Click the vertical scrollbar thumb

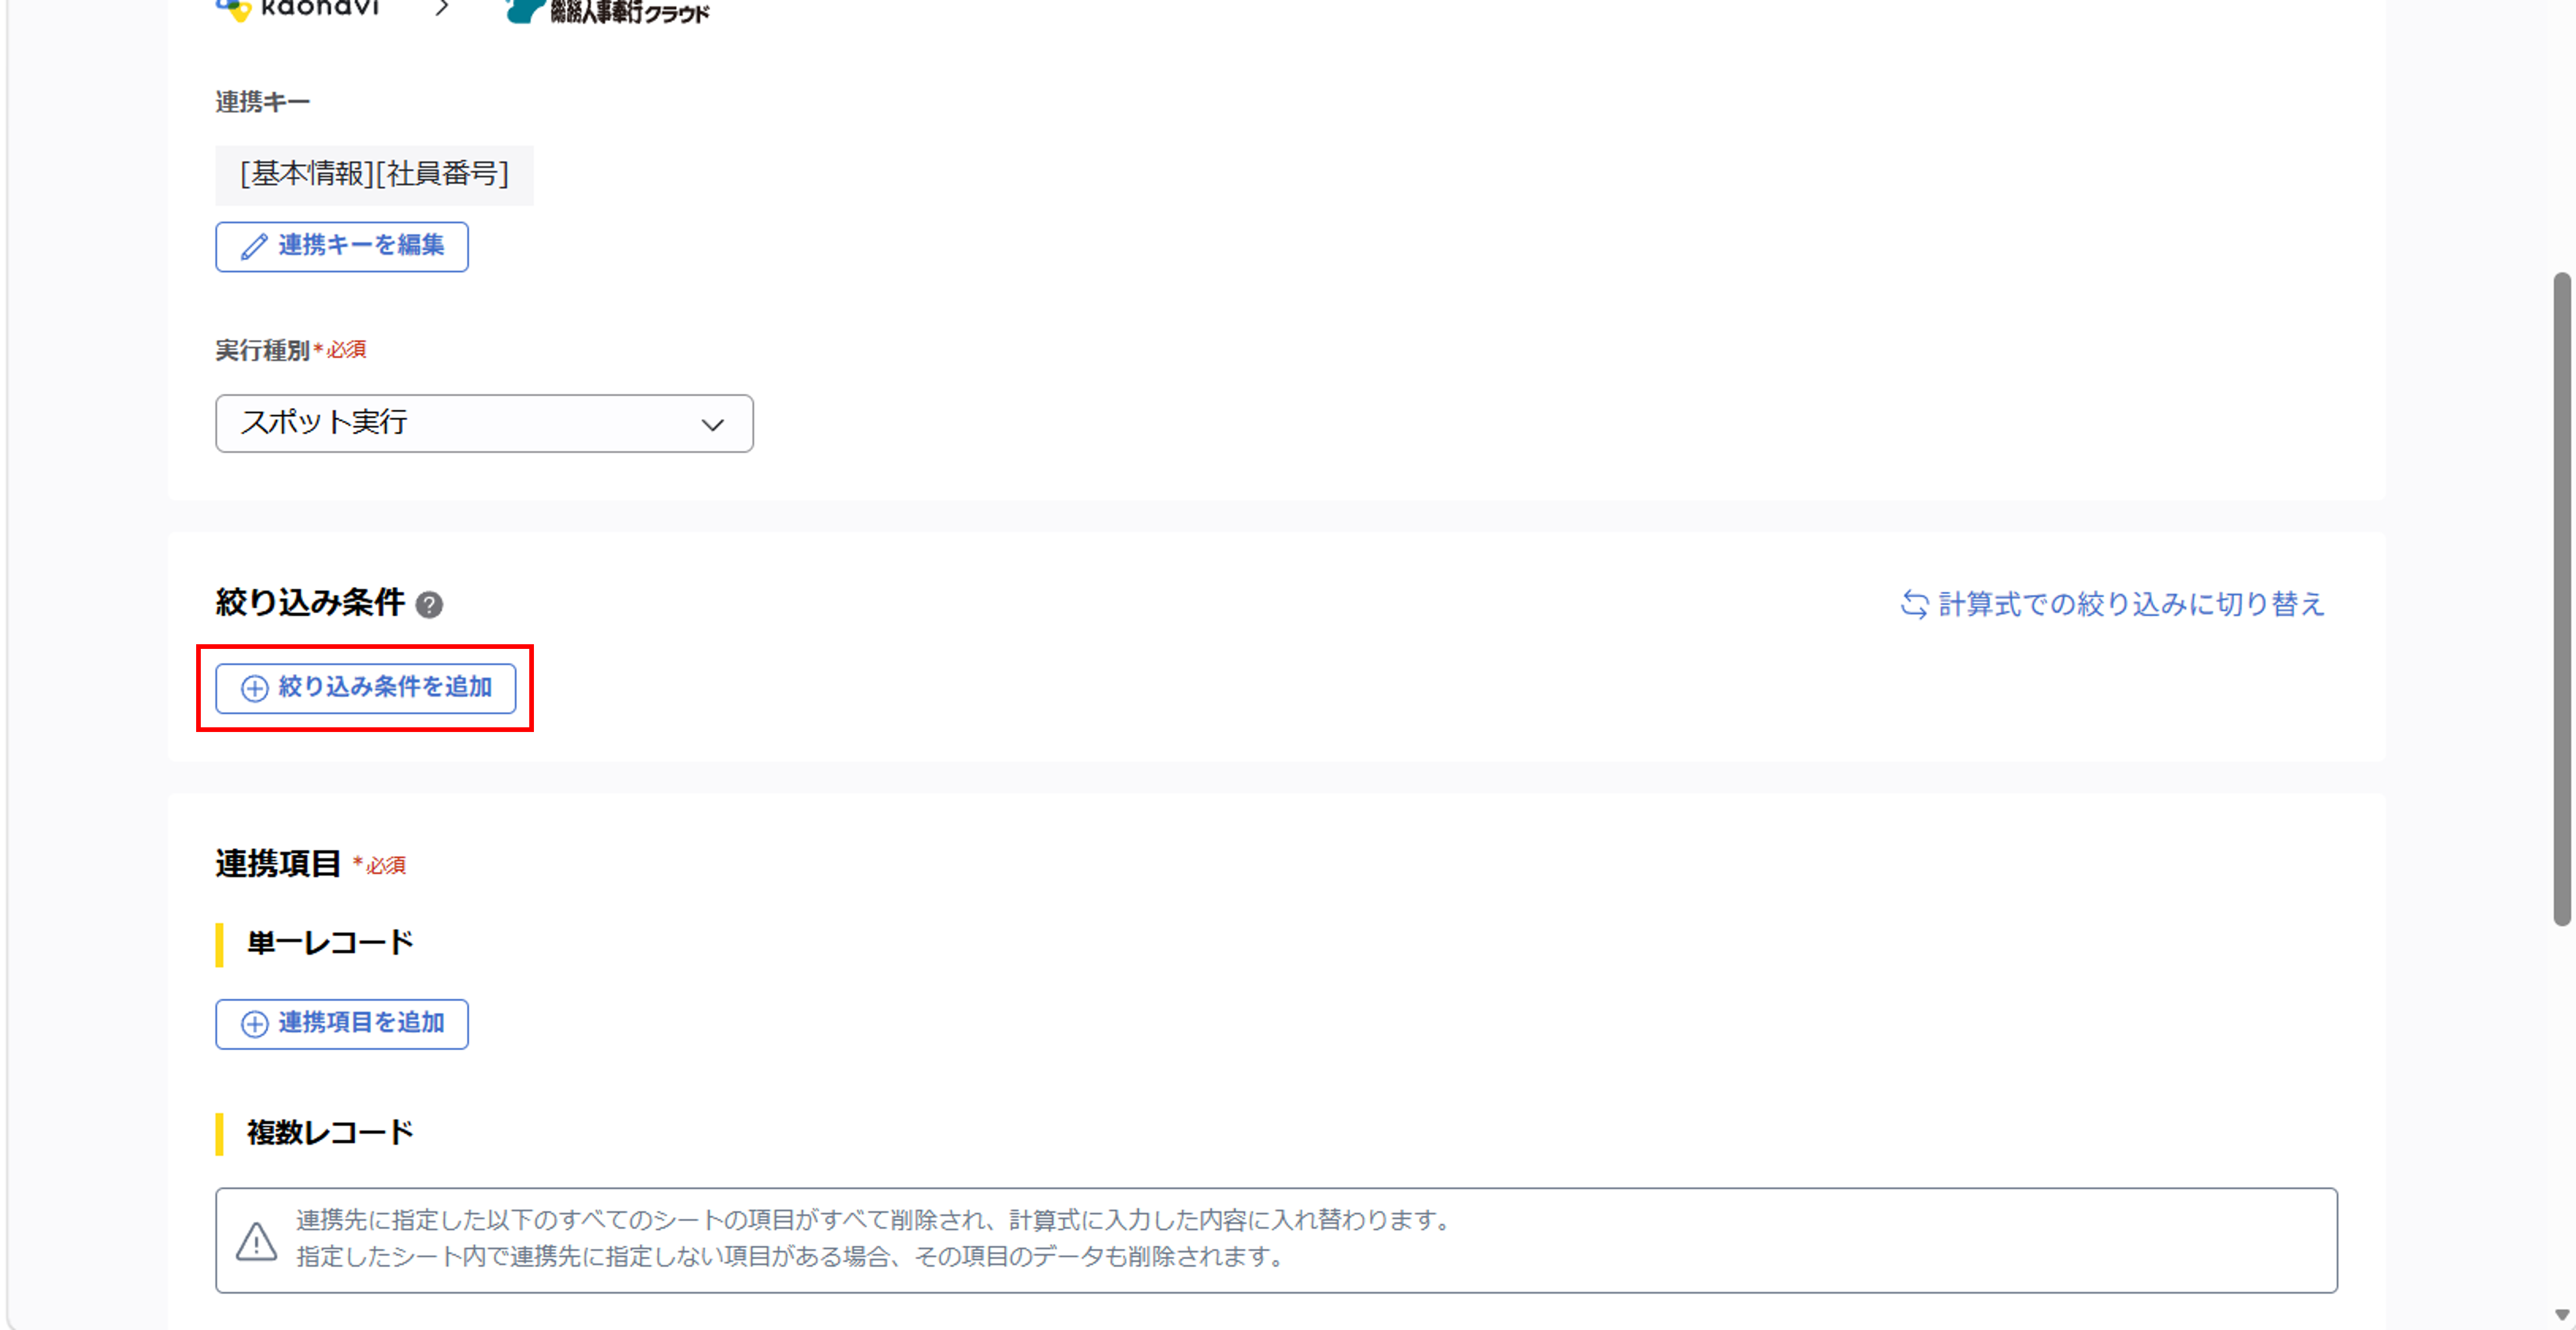click(x=2561, y=599)
